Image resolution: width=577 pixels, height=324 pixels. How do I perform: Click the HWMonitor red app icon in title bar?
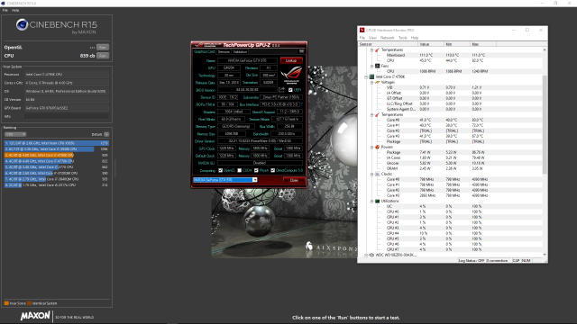pyautogui.click(x=362, y=30)
